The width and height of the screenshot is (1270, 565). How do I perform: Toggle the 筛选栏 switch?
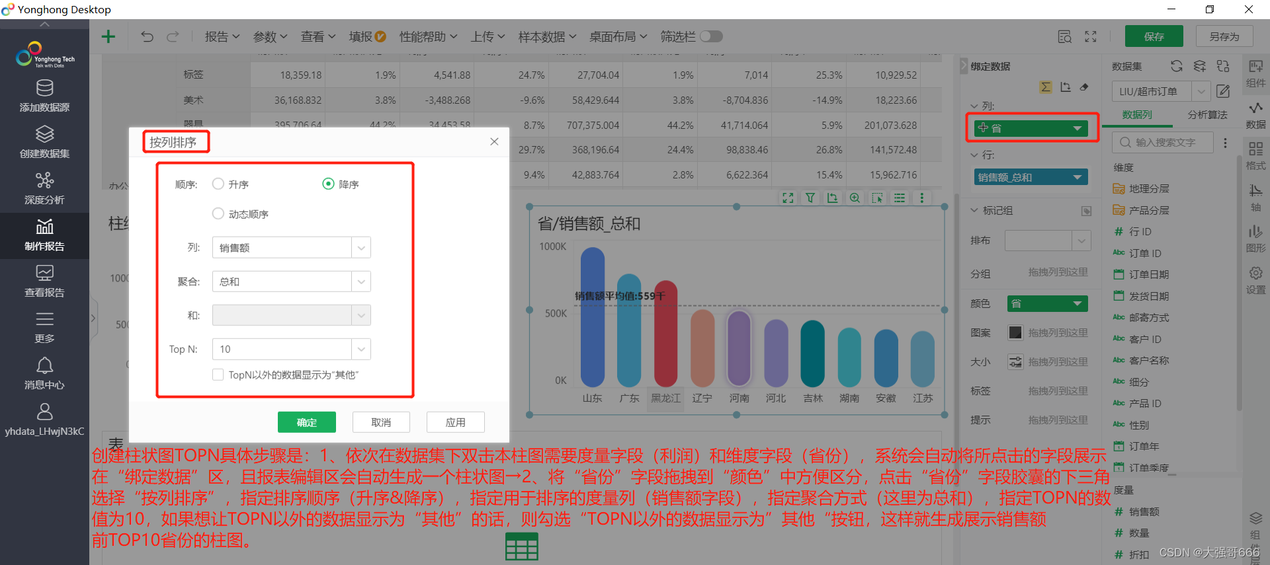pos(711,36)
